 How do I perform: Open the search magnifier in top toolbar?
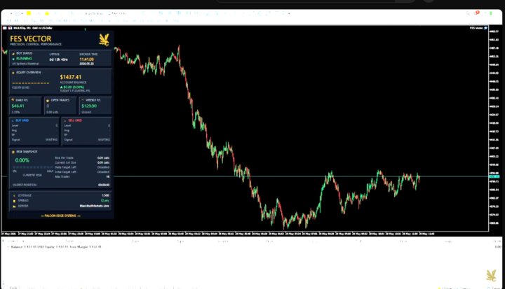pyautogui.click(x=467, y=13)
